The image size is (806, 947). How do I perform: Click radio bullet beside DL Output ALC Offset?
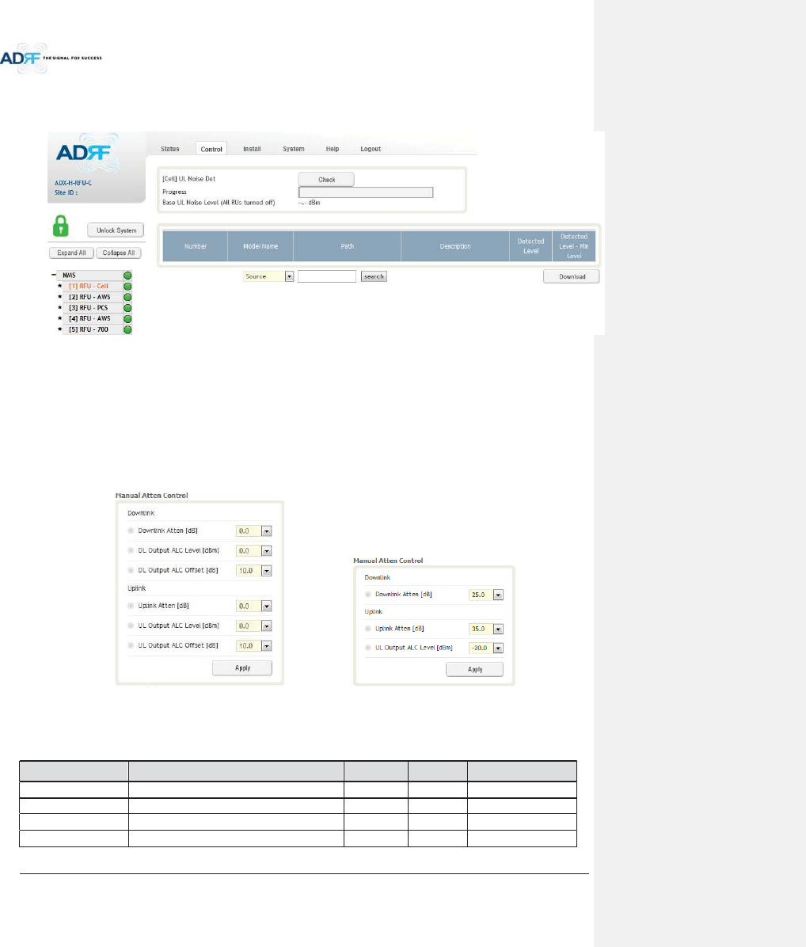[131, 571]
